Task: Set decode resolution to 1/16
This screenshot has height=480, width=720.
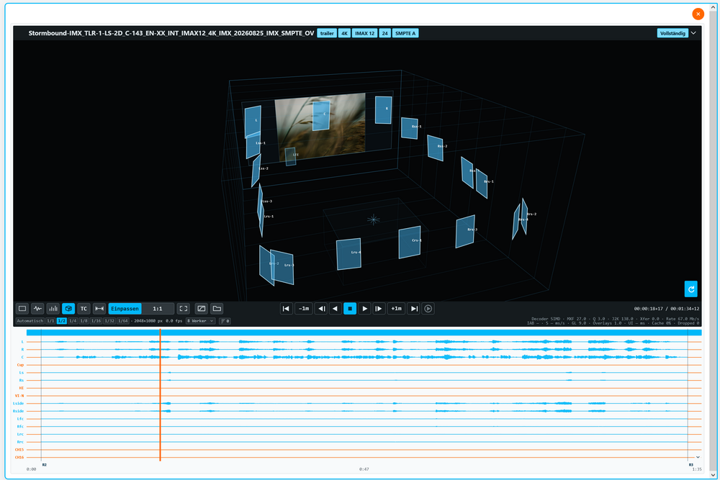Action: point(96,321)
